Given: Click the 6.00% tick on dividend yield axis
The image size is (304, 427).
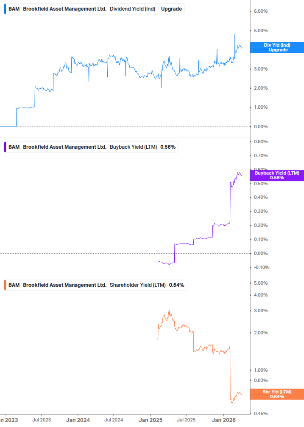Looking at the screenshot, I should (260, 11).
